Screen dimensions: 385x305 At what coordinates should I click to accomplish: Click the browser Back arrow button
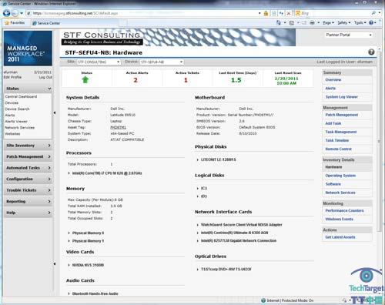[x=7, y=13]
